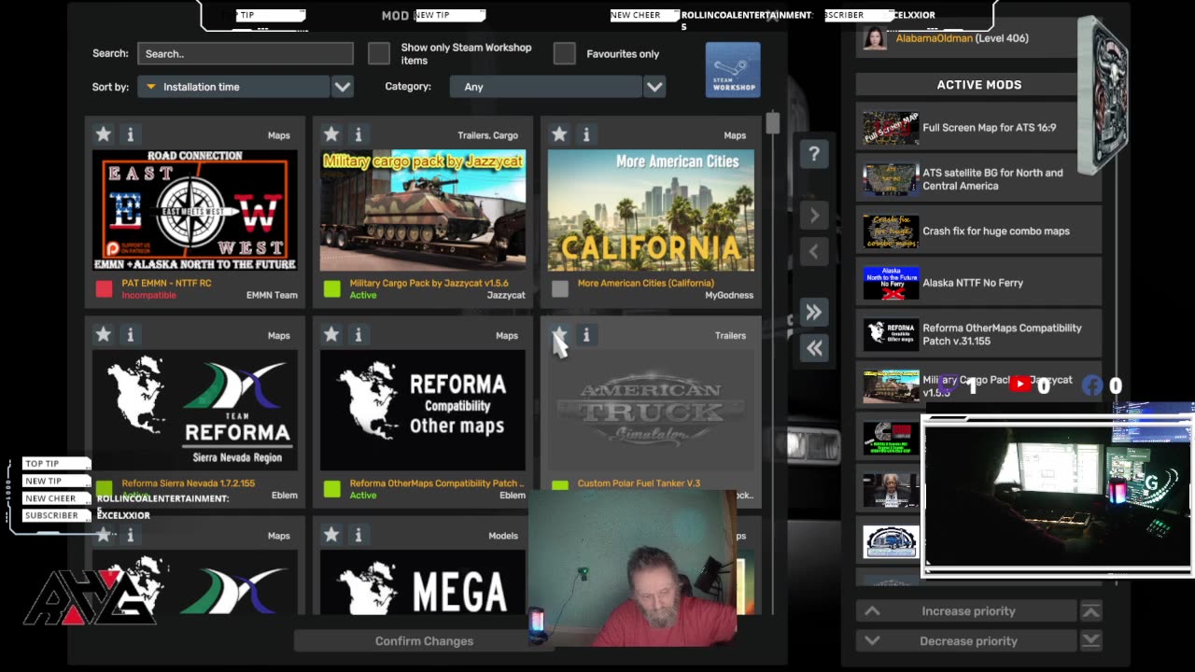1195x672 pixels.
Task: Select Alaska NTTF No Ferry mod
Action: tap(978, 283)
